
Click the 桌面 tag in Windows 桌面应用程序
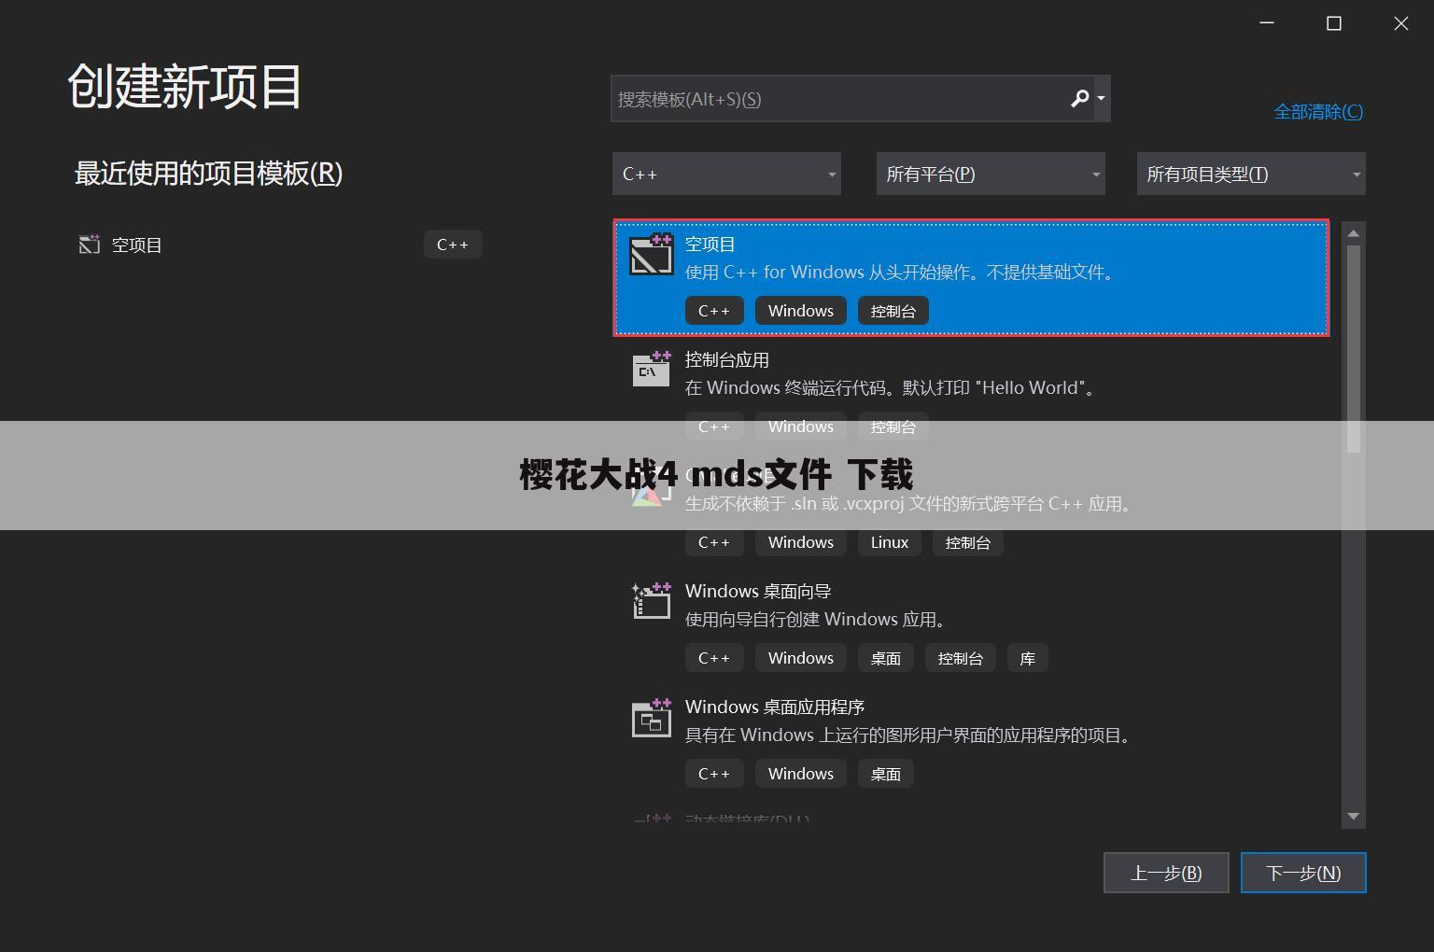[886, 774]
